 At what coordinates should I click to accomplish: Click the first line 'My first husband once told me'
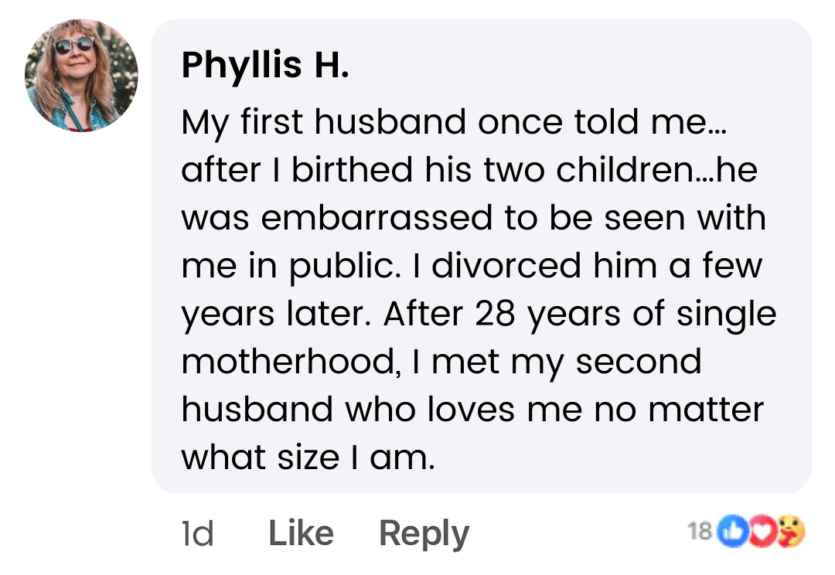coord(454,122)
